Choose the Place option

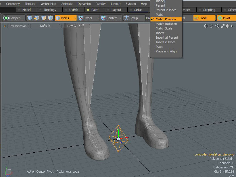[166, 47]
